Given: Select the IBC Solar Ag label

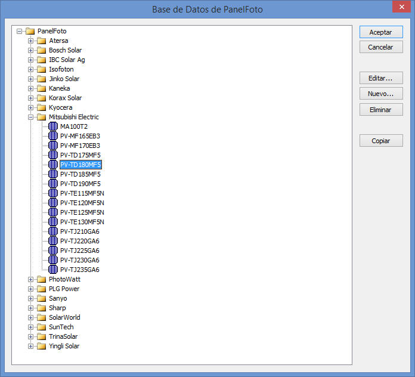Looking at the screenshot, I should [67, 60].
